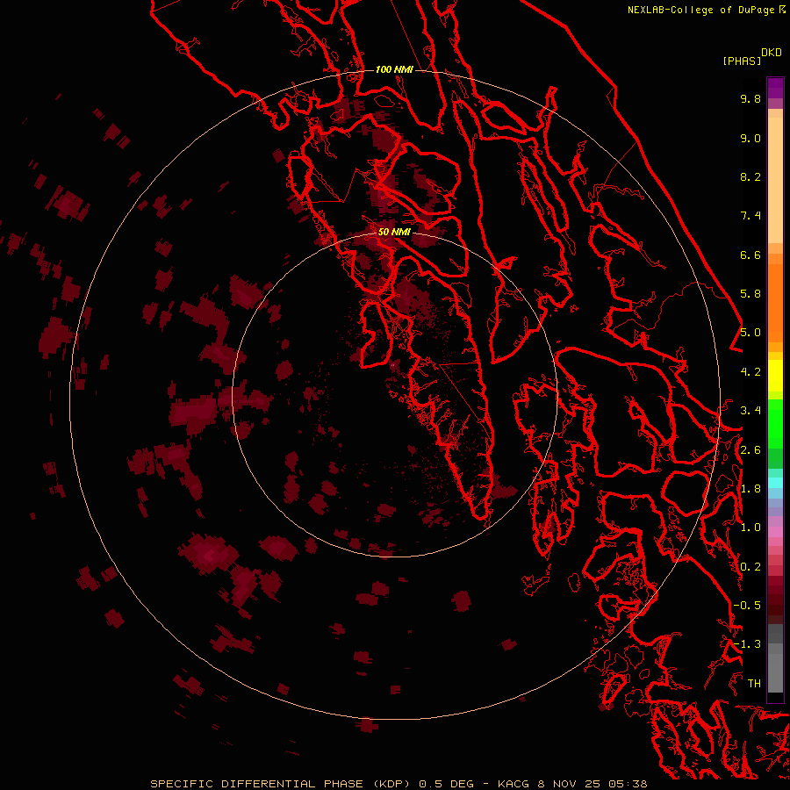Click the yellow band of the color scale
Viewport: 790px width, 790px height.
[x=775, y=376]
